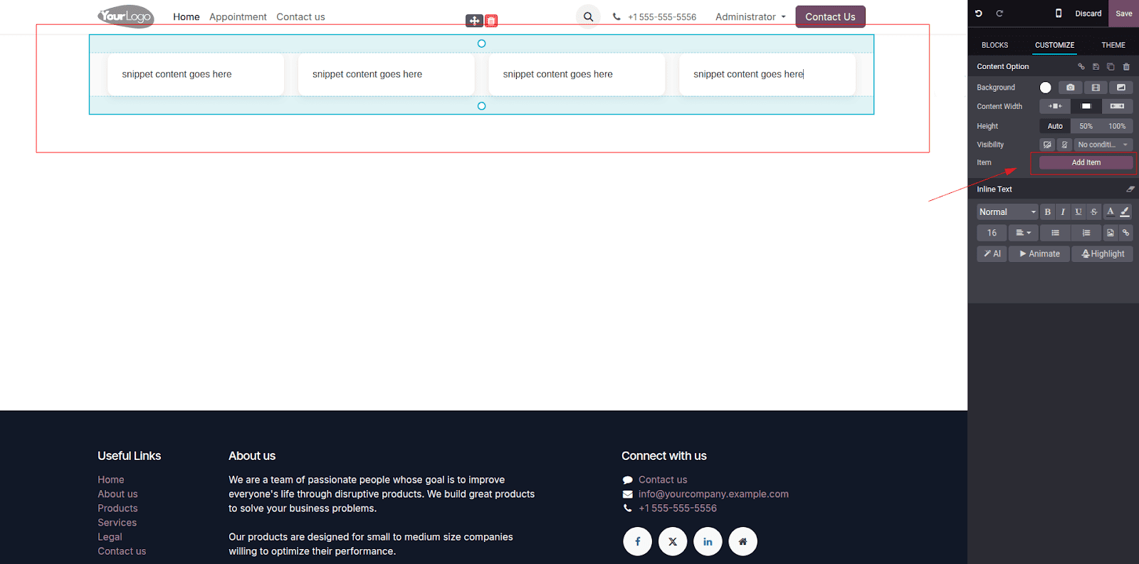Viewport: 1139px width, 564px height.
Task: Insert a link in the Inline Text toolbar
Action: pos(1126,233)
